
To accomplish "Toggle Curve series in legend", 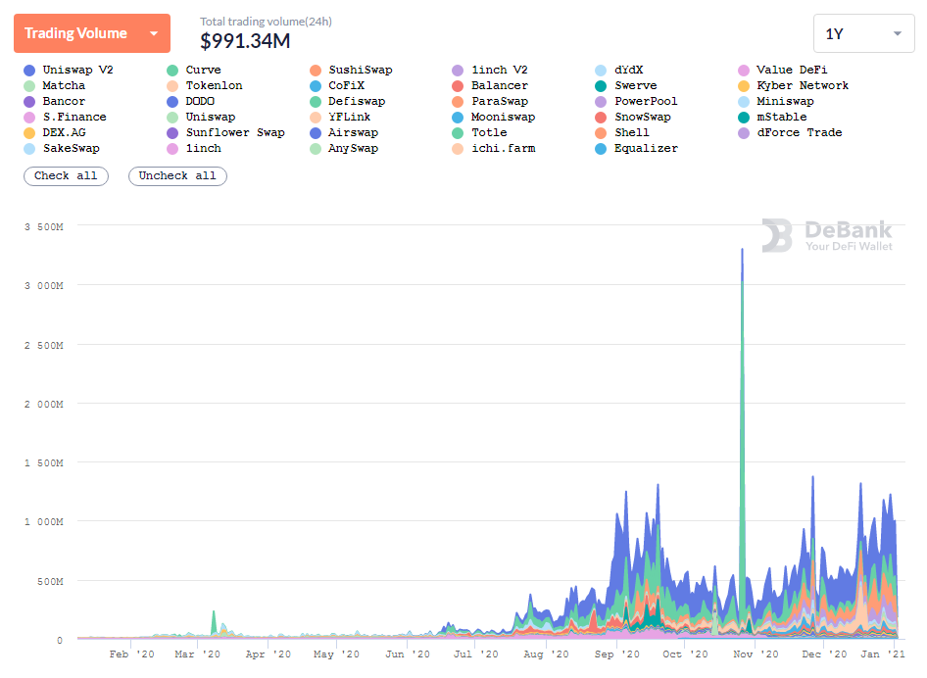I will coord(194,70).
